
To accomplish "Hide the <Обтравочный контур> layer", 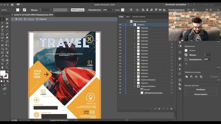I will point(120,93).
